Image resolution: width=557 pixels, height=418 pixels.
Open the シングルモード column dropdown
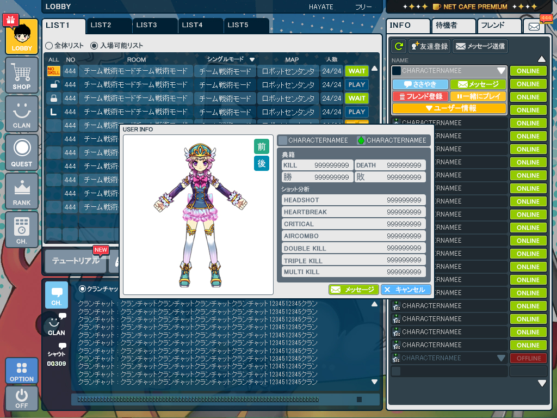tap(252, 59)
